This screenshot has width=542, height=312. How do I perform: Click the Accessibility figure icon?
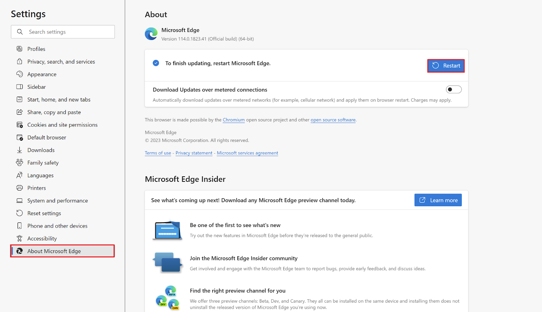click(20, 238)
